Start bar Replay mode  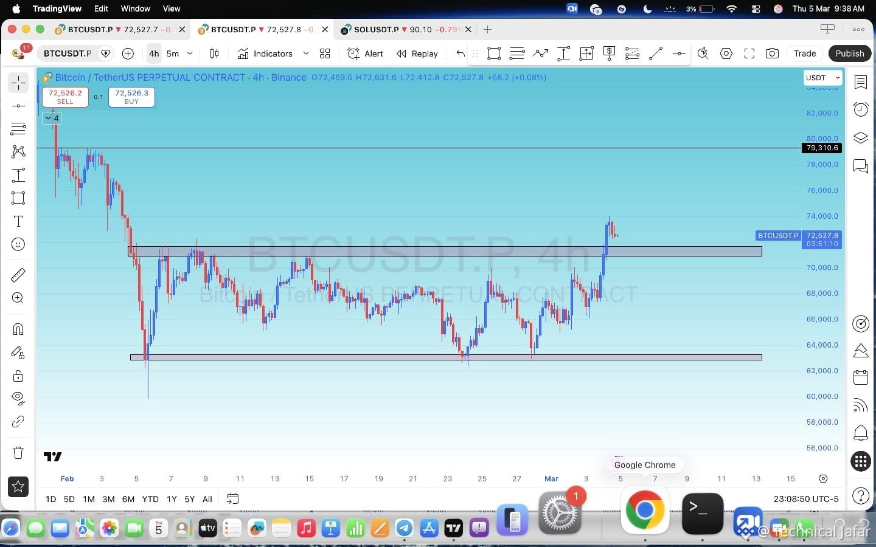(417, 53)
